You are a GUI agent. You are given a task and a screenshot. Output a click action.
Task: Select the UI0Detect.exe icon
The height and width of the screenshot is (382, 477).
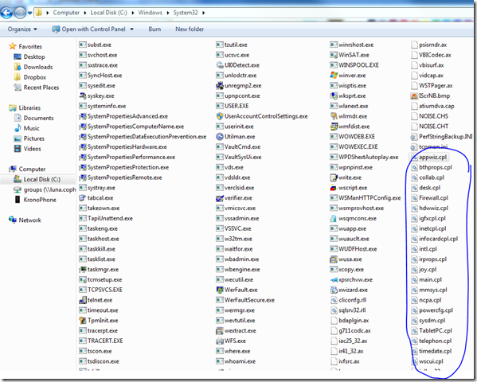220,65
